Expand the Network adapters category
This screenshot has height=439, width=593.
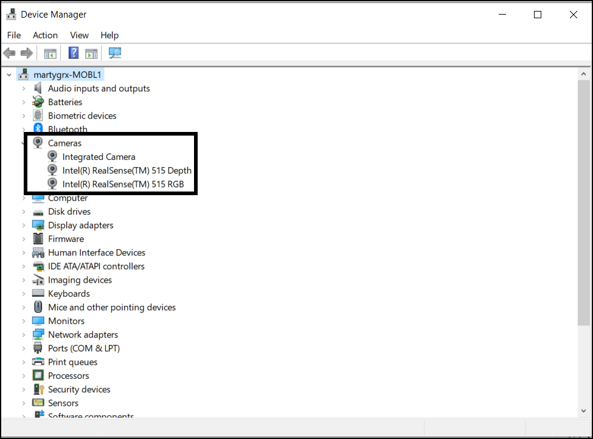coord(24,334)
